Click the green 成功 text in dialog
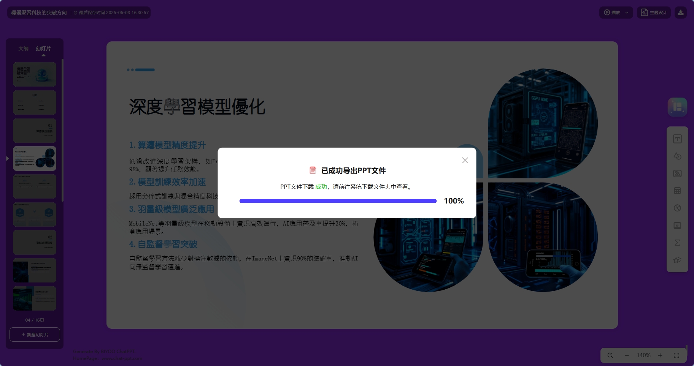 [321, 186]
